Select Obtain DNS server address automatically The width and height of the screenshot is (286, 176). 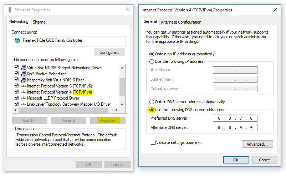pyautogui.click(x=152, y=102)
